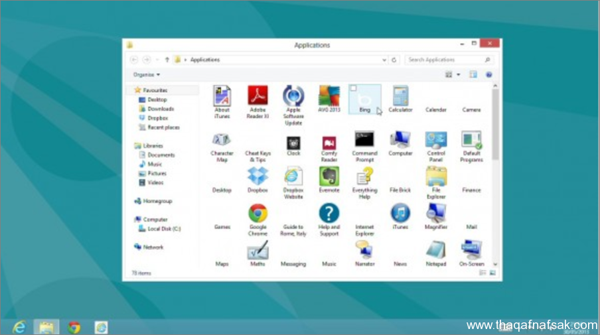The height and width of the screenshot is (335, 600).
Task: Open the About iTunes icon
Action: click(x=222, y=96)
